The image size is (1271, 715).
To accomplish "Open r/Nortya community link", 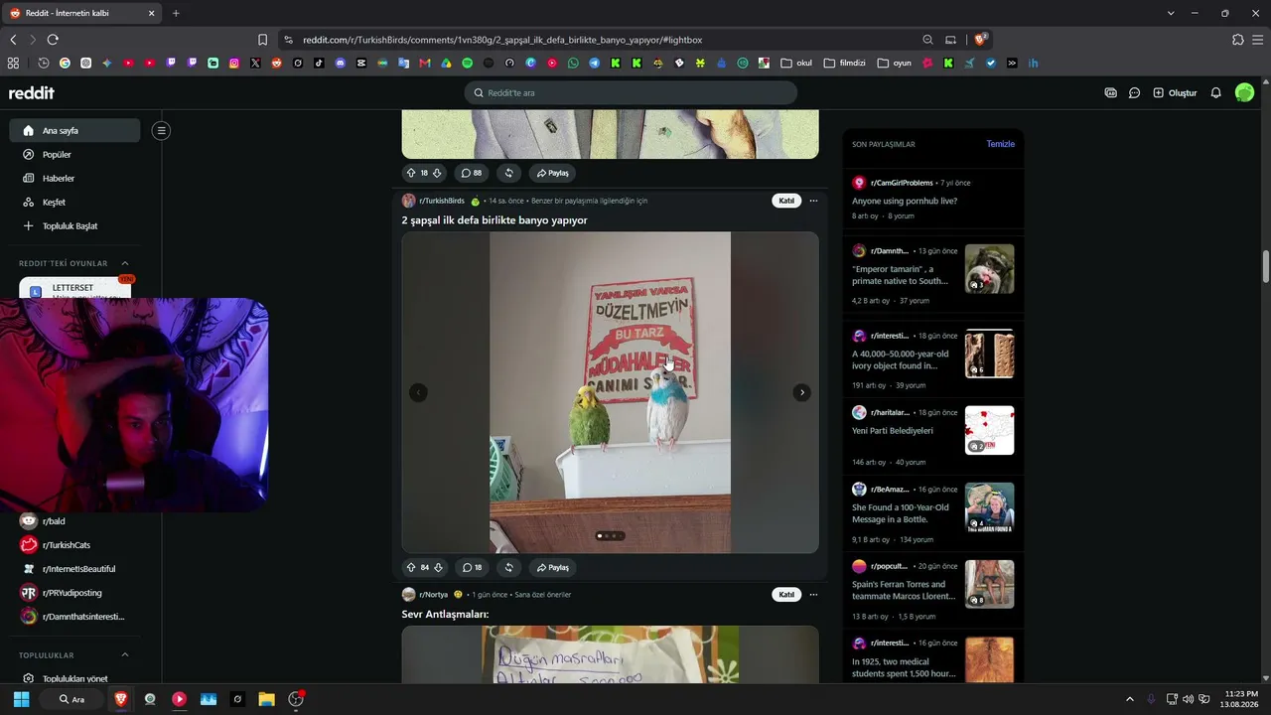I will [x=434, y=595].
